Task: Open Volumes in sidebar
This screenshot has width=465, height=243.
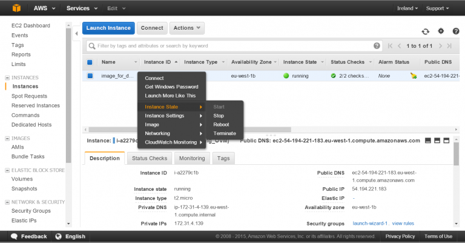Action: [x=22, y=179]
